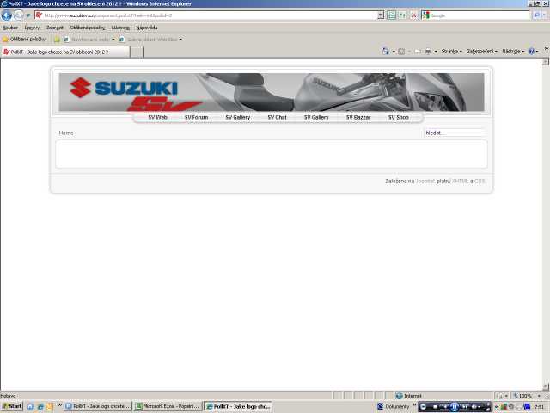This screenshot has width=550, height=413.
Task: Expand the Zabezpečení dropdown menu
Action: (482, 52)
